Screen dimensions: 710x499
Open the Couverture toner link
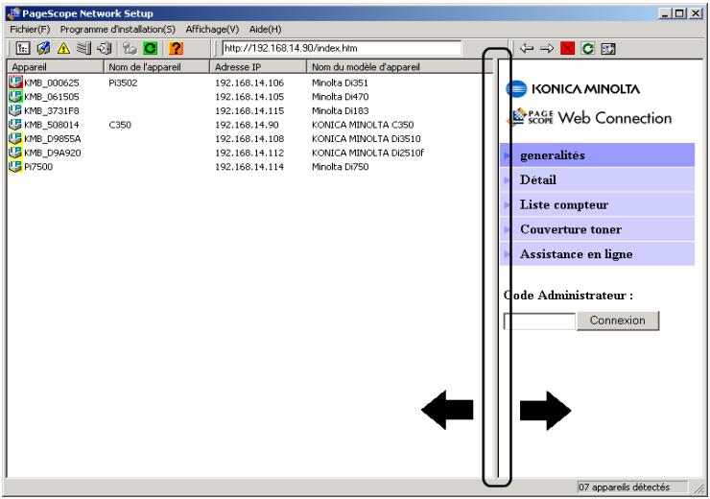coord(597,229)
